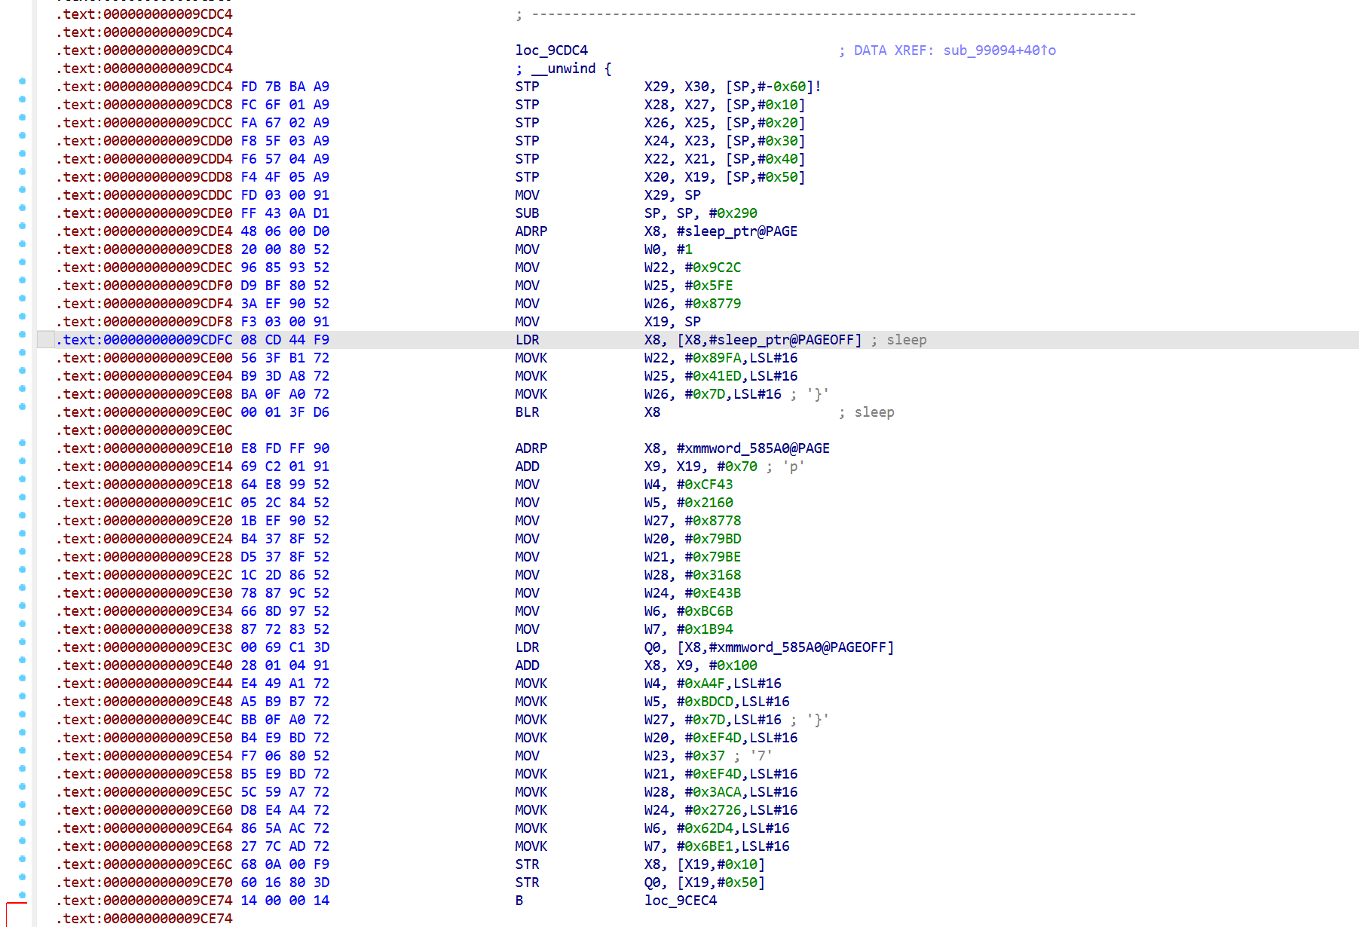
Task: Select immediate '#0x3168' in MOV W28
Action: (713, 575)
